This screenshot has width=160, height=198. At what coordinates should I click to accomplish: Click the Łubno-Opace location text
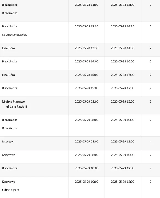pos(11,190)
